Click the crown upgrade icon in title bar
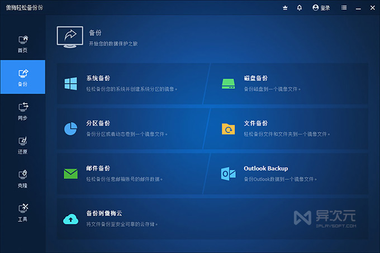The width and height of the screenshot is (380, 253). (x=285, y=8)
